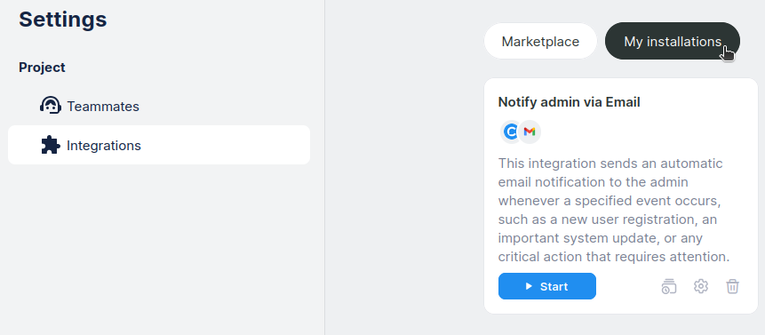Start the Notify admin via Email integration
This screenshot has width=765, height=335.
point(547,286)
